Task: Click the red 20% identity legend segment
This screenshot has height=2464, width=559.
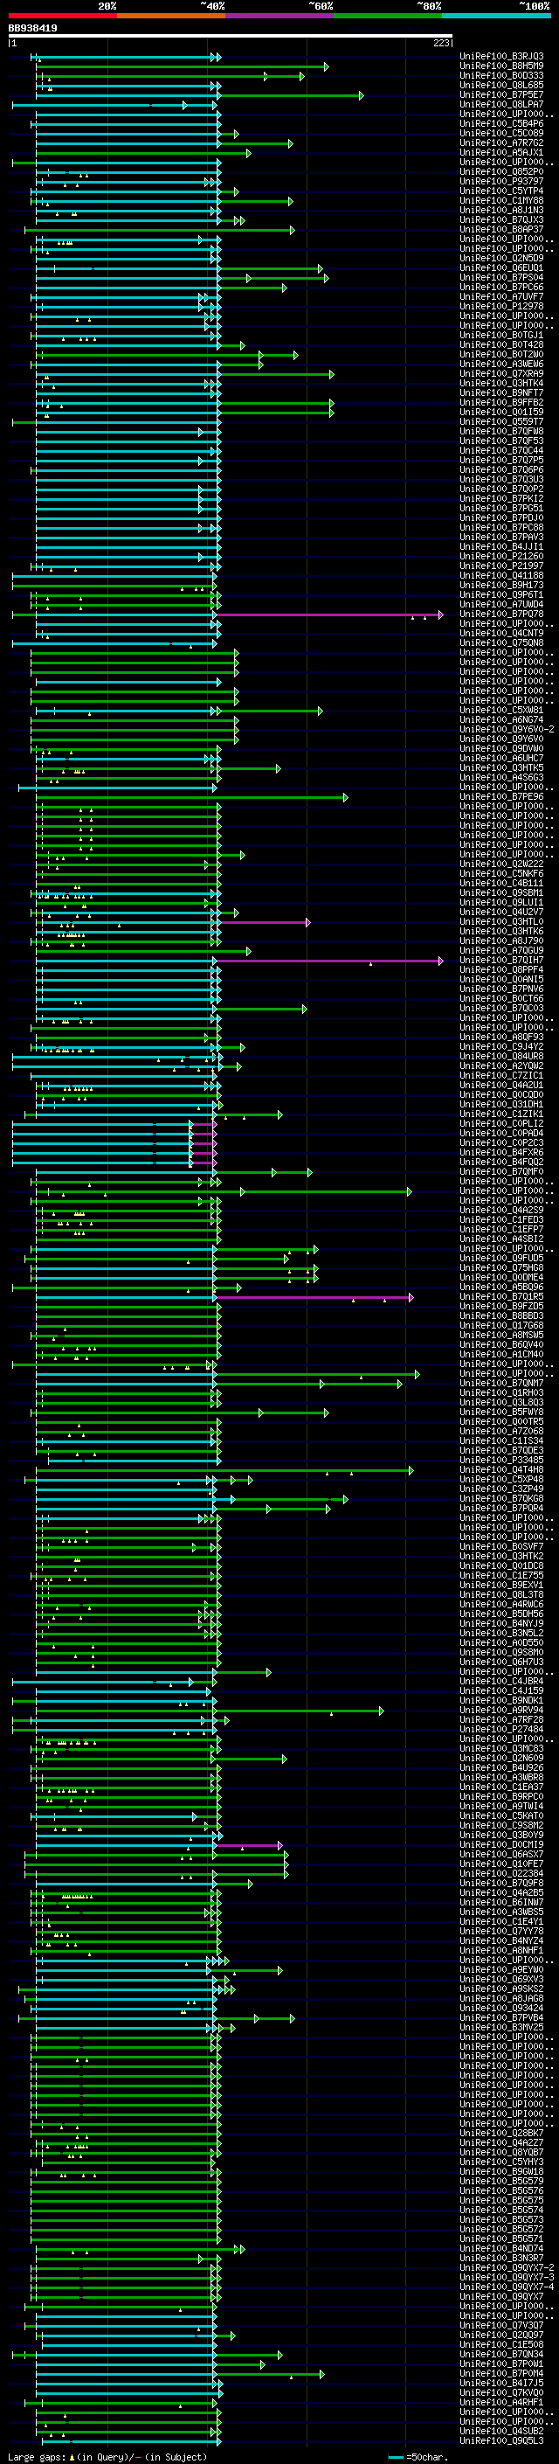Action: click(x=62, y=16)
